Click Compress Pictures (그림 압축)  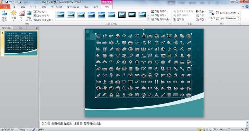click(x=40, y=12)
